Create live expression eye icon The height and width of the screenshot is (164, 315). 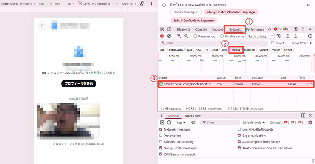[193, 123]
